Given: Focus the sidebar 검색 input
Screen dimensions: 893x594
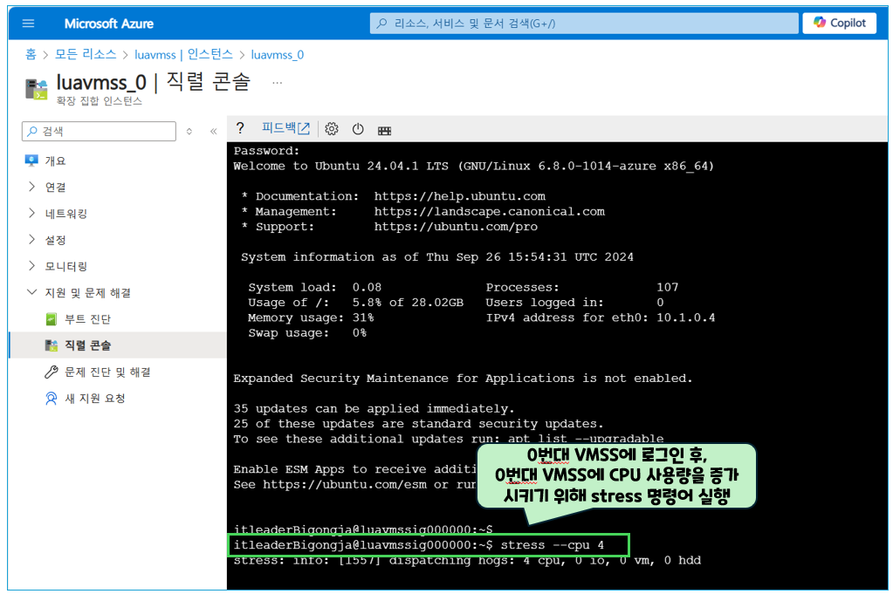Looking at the screenshot, I should coord(100,131).
